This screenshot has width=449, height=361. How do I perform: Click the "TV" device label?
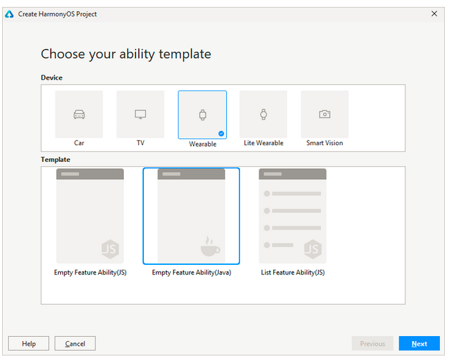coord(140,143)
